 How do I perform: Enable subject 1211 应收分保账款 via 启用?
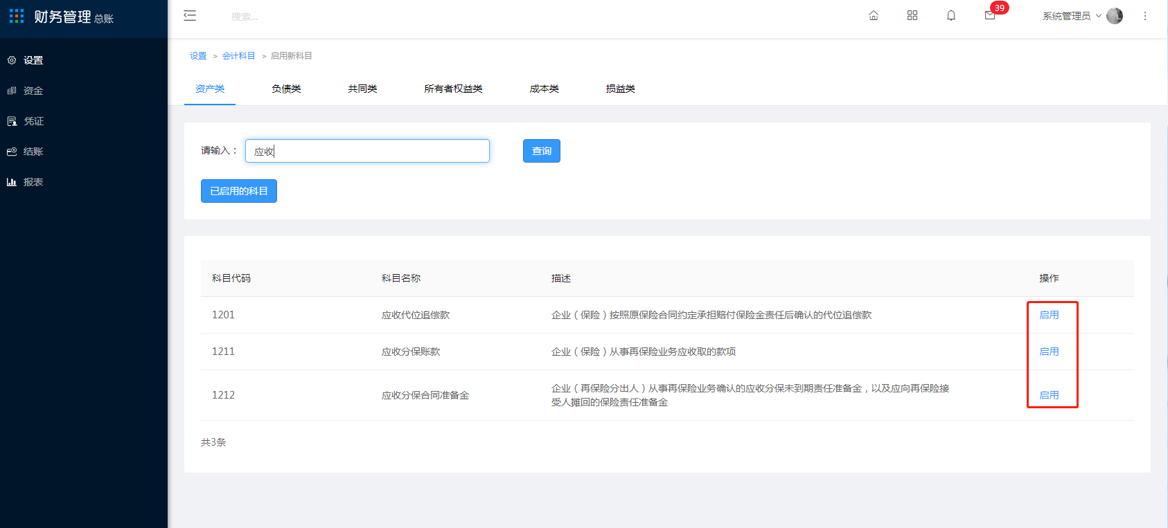tap(1049, 352)
